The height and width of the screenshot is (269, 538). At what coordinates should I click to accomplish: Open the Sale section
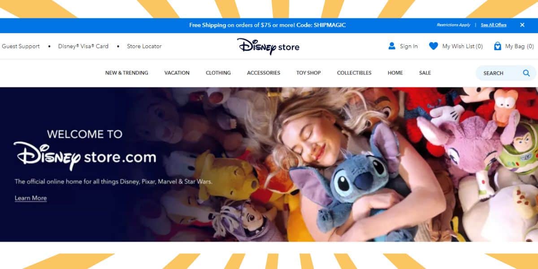(x=425, y=73)
